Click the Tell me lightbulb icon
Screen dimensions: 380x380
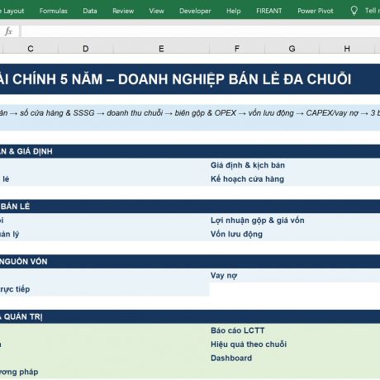354,11
